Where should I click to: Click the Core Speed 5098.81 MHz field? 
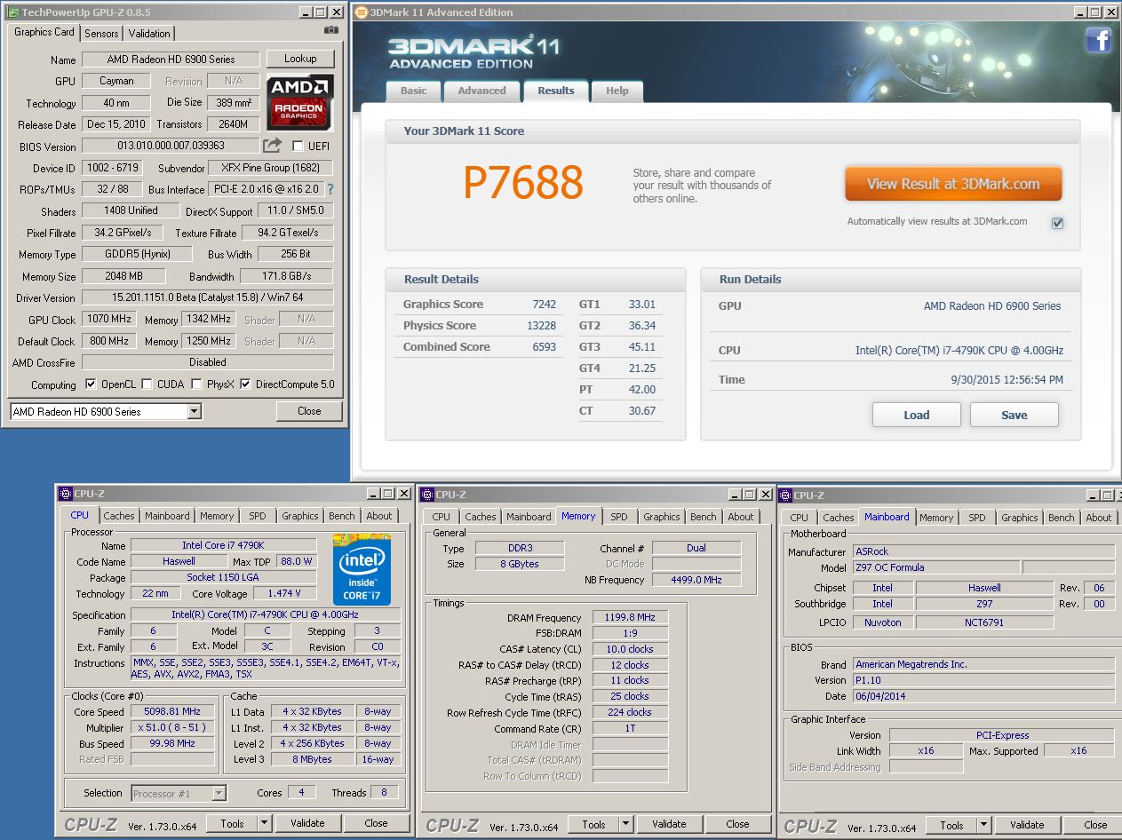click(x=172, y=711)
